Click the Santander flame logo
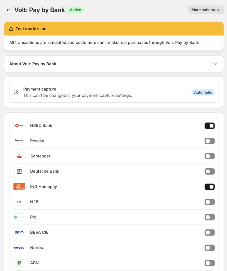 [x=19, y=156]
